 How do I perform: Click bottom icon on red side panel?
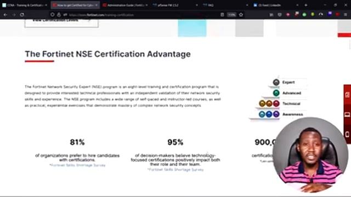347,135
